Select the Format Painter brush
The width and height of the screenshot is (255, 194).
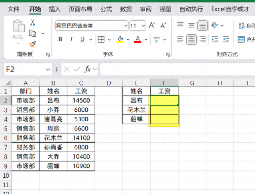(33, 44)
